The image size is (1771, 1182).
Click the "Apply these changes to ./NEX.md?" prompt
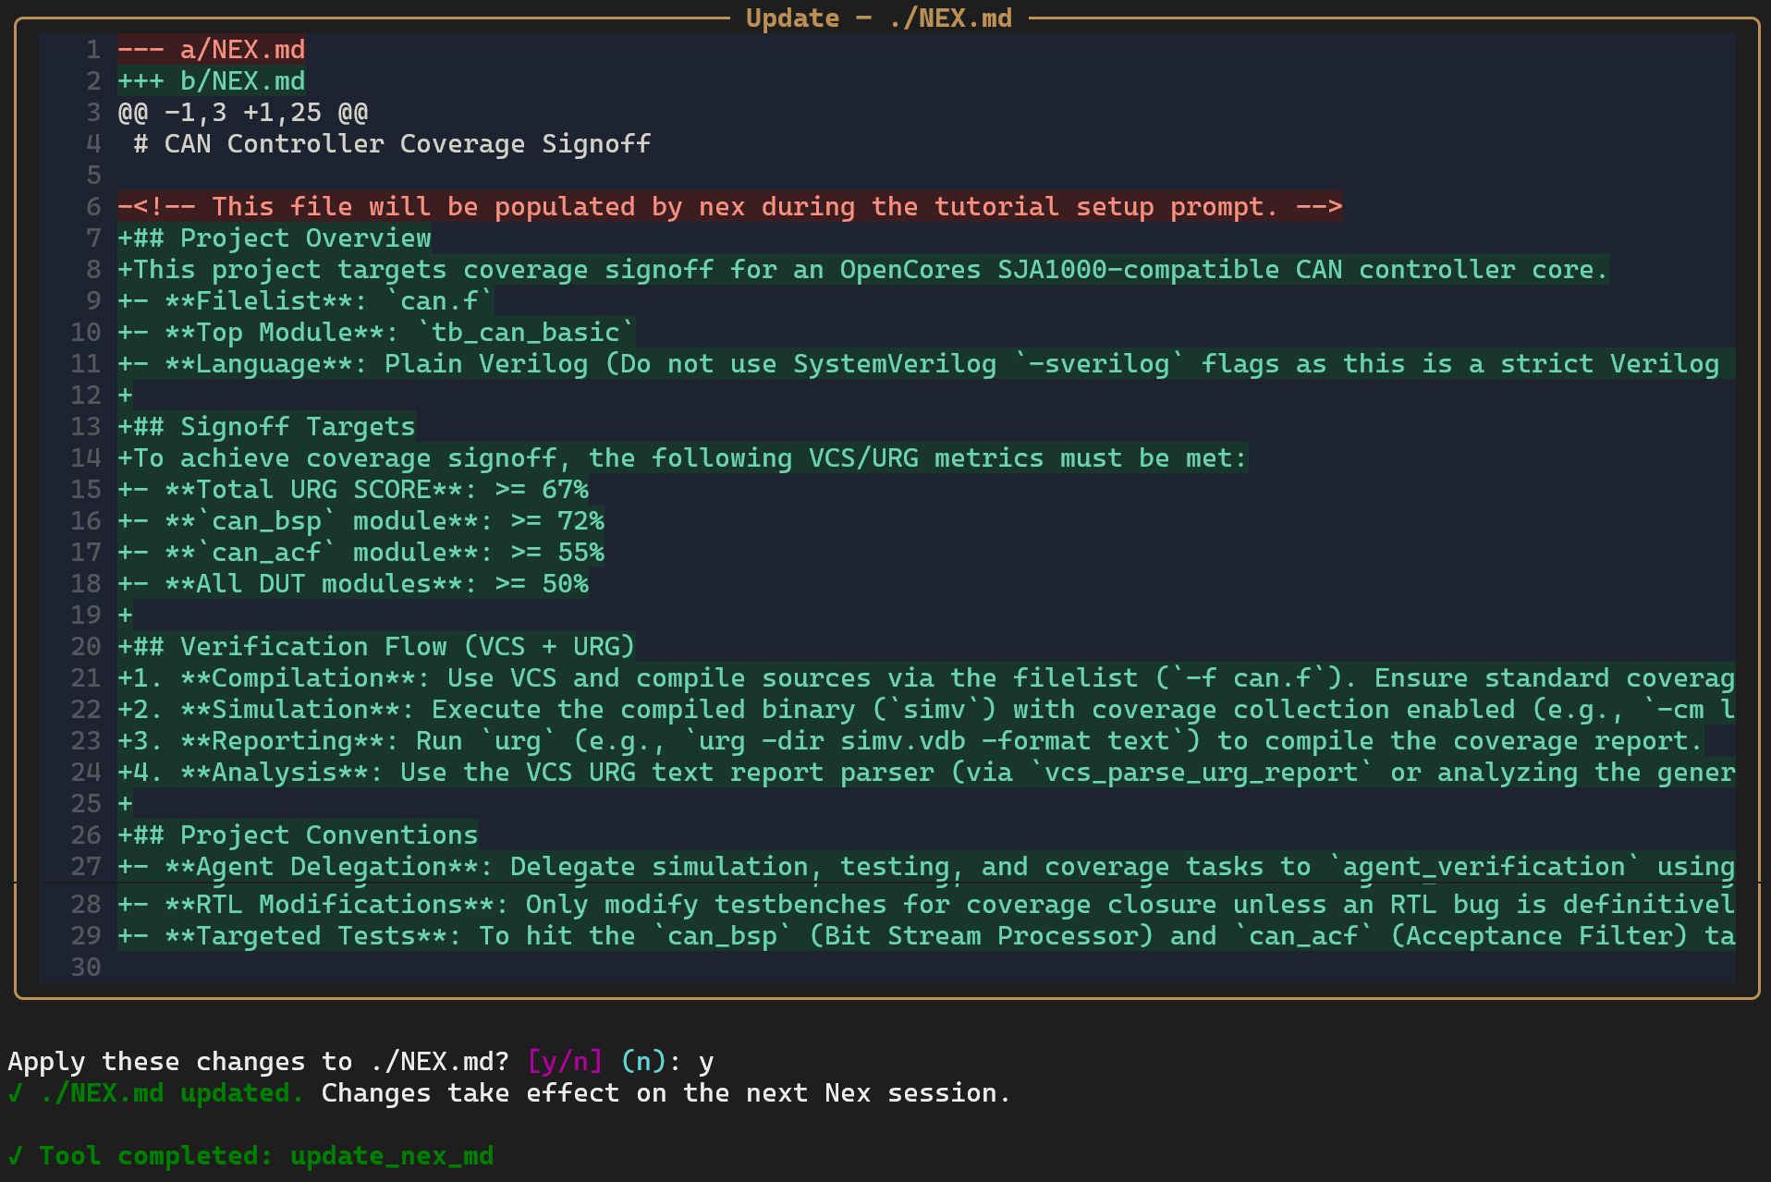click(x=259, y=1062)
